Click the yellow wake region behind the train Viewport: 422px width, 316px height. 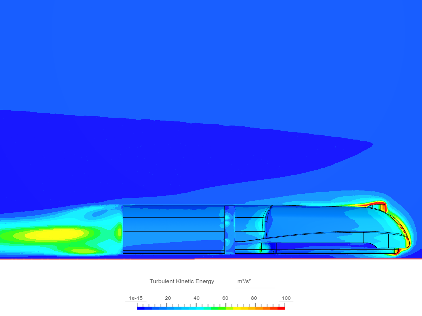[x=53, y=234]
